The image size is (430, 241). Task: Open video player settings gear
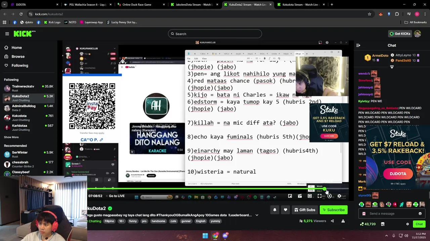coord(339,196)
